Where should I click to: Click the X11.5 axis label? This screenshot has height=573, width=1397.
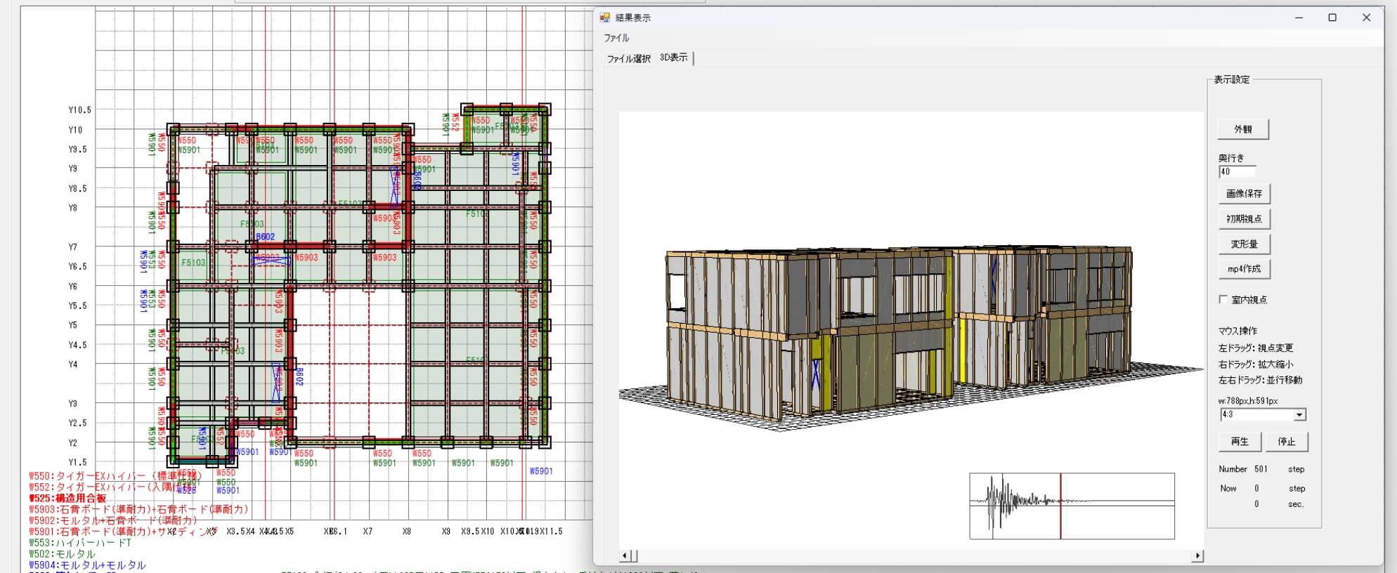pos(550,532)
